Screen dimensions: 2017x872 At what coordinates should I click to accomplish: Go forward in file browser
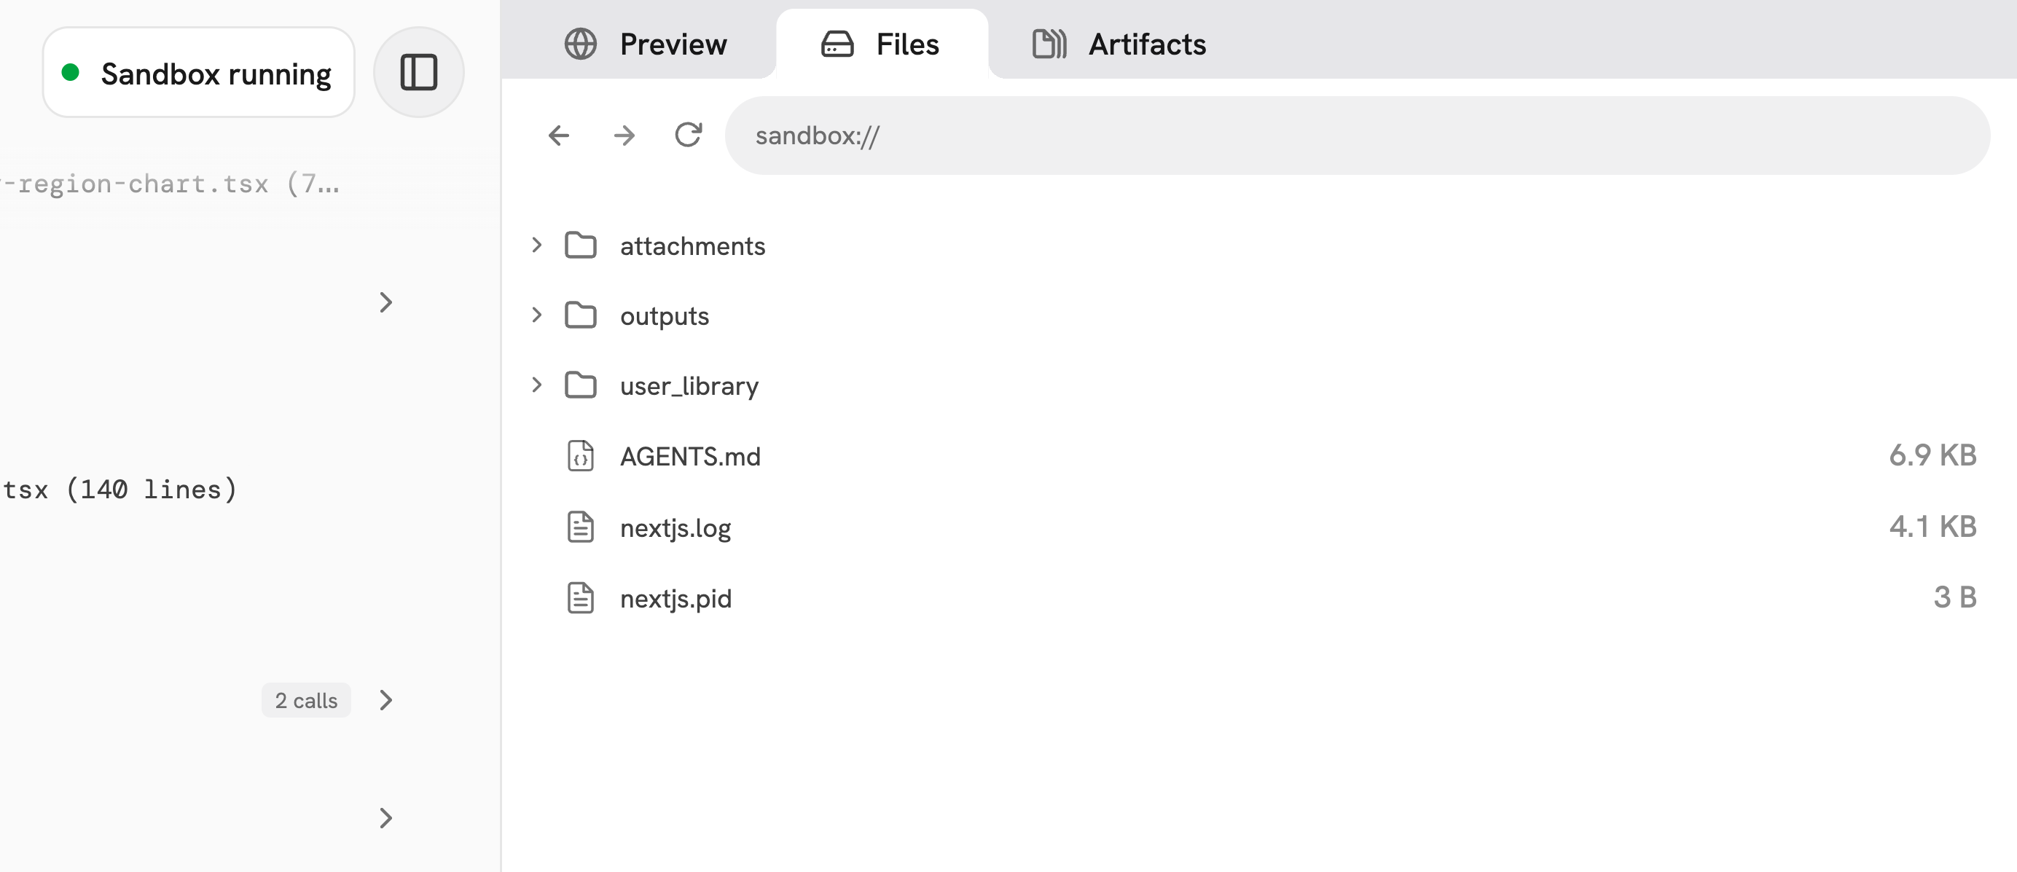pos(624,135)
